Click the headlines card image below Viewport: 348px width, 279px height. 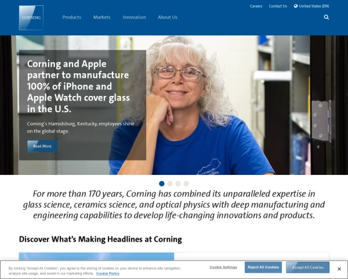(x=96, y=256)
